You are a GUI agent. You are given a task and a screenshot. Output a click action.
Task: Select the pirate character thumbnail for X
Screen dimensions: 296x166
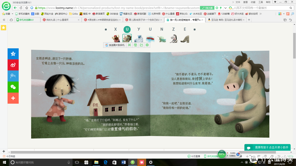[x=116, y=38]
